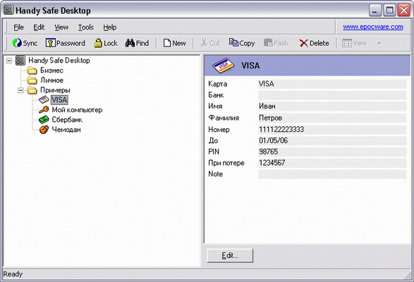Copy the selected card with the Copy icon

(233, 42)
